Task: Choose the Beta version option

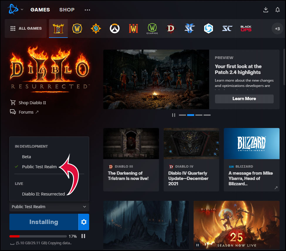Action: pos(26,157)
